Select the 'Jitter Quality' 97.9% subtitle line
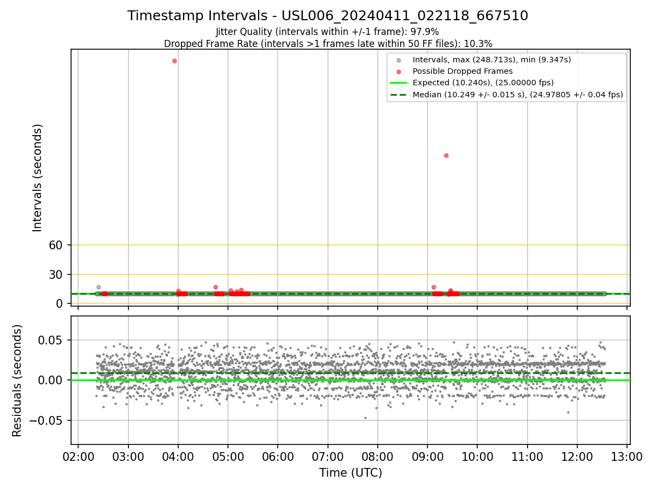Image resolution: width=656 pixels, height=492 pixels. 327,32
